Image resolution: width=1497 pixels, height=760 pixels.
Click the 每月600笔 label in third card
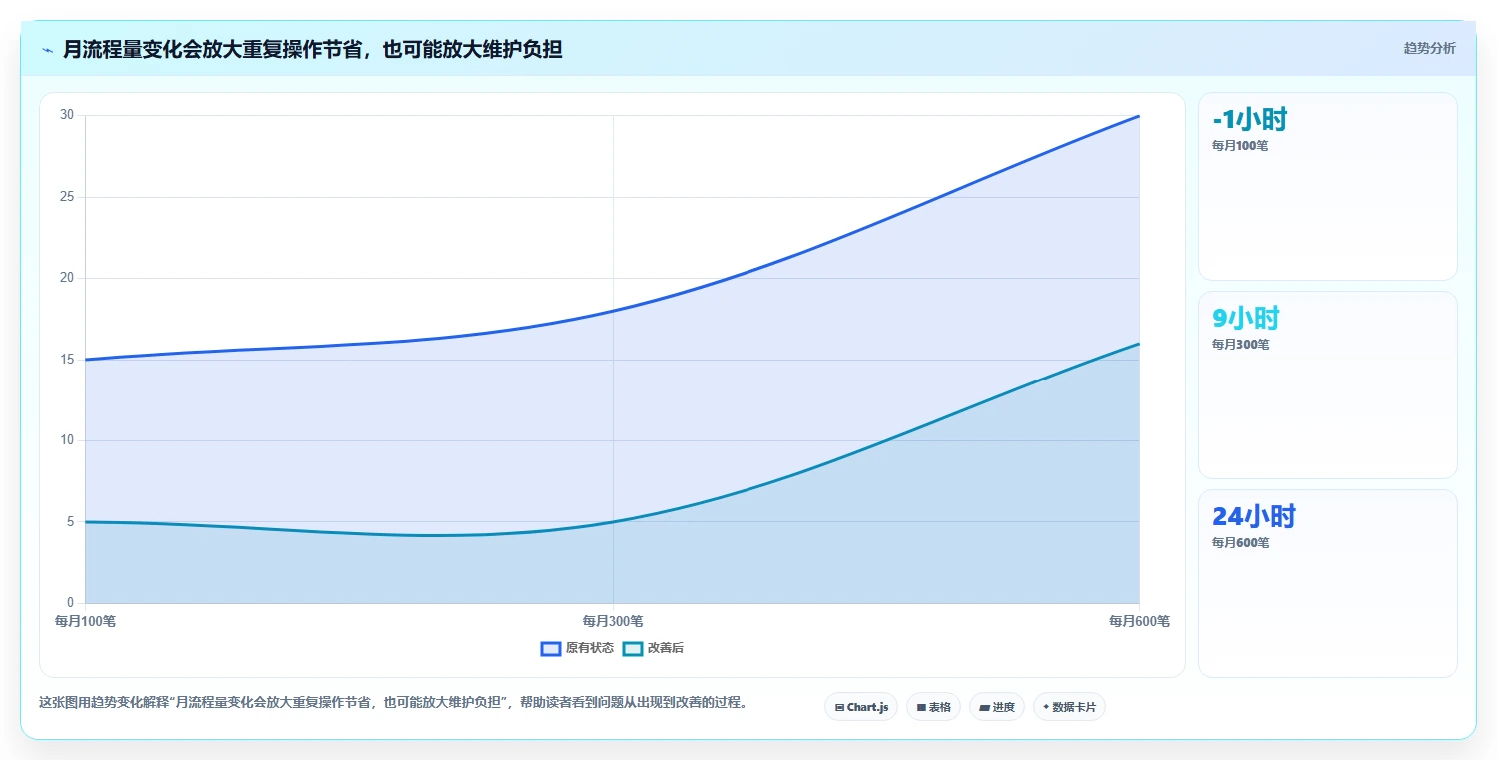coord(1240,543)
